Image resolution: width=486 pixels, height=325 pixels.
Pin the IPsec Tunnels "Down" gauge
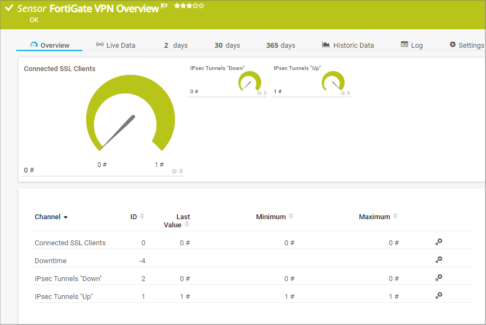pyautogui.click(x=265, y=93)
